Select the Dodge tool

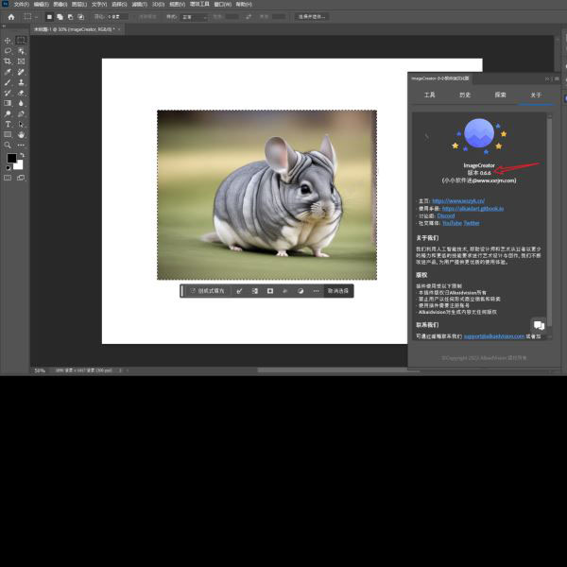pos(8,113)
